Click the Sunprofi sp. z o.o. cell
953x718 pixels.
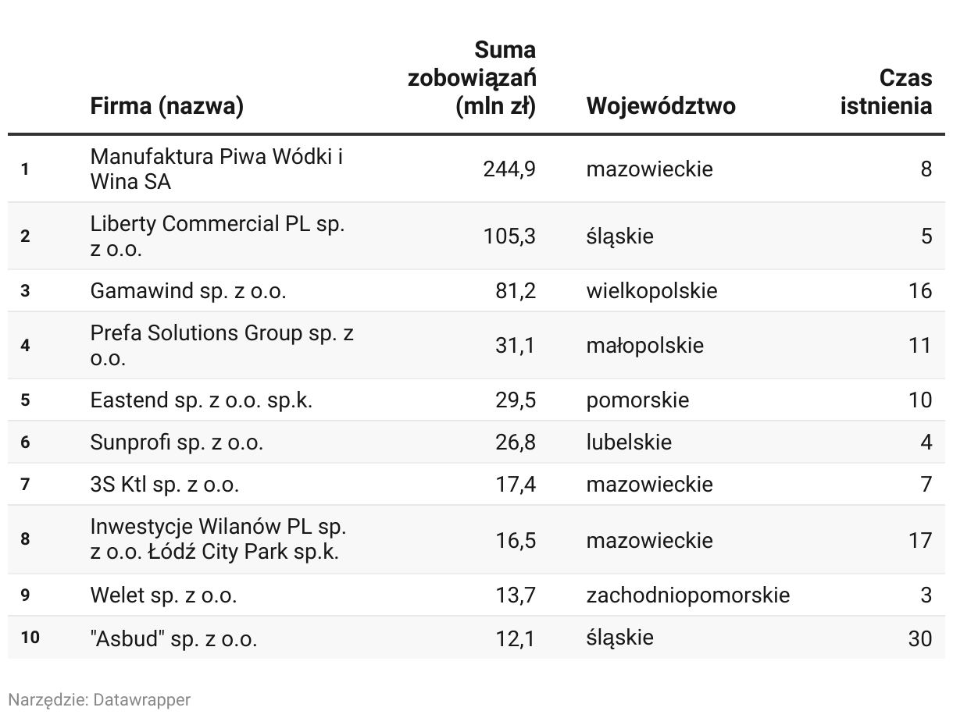coord(177,443)
